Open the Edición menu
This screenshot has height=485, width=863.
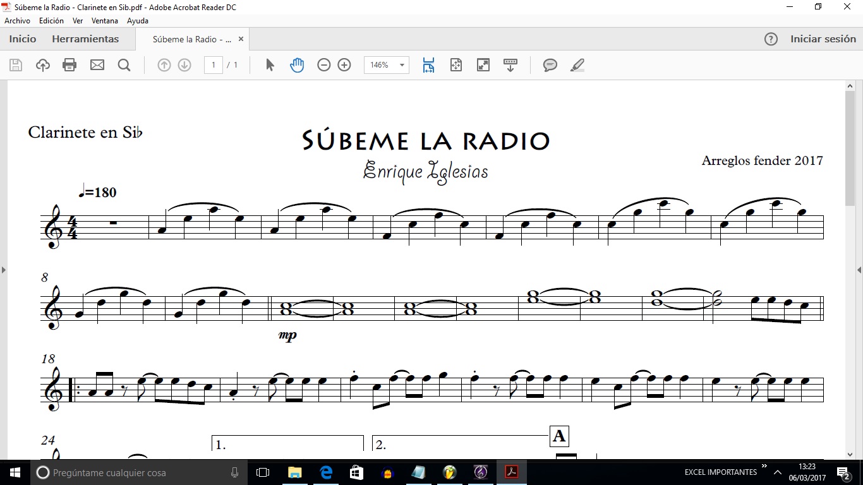(x=51, y=21)
